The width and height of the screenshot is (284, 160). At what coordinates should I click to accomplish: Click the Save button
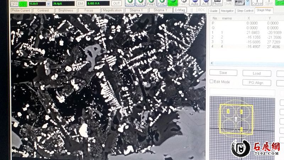223,73
